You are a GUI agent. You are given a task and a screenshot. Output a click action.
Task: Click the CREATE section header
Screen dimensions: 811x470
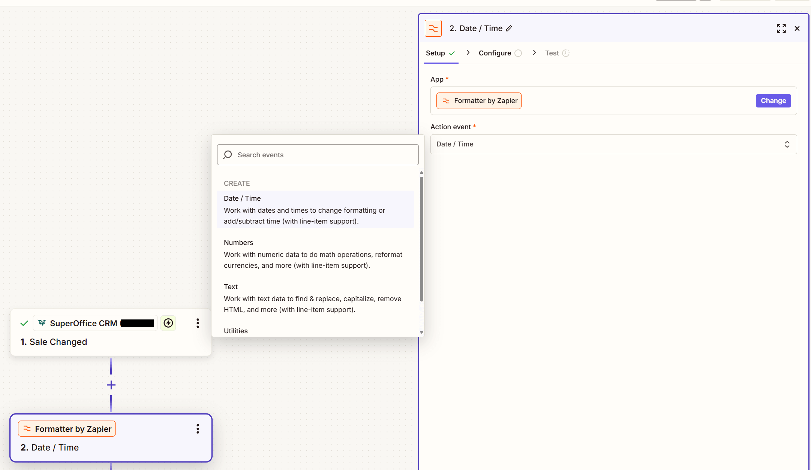237,184
